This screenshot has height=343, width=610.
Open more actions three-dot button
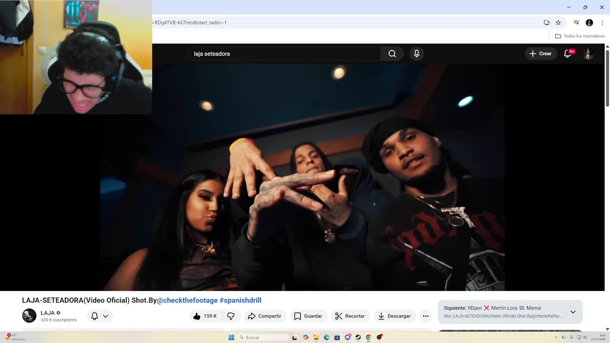click(426, 316)
